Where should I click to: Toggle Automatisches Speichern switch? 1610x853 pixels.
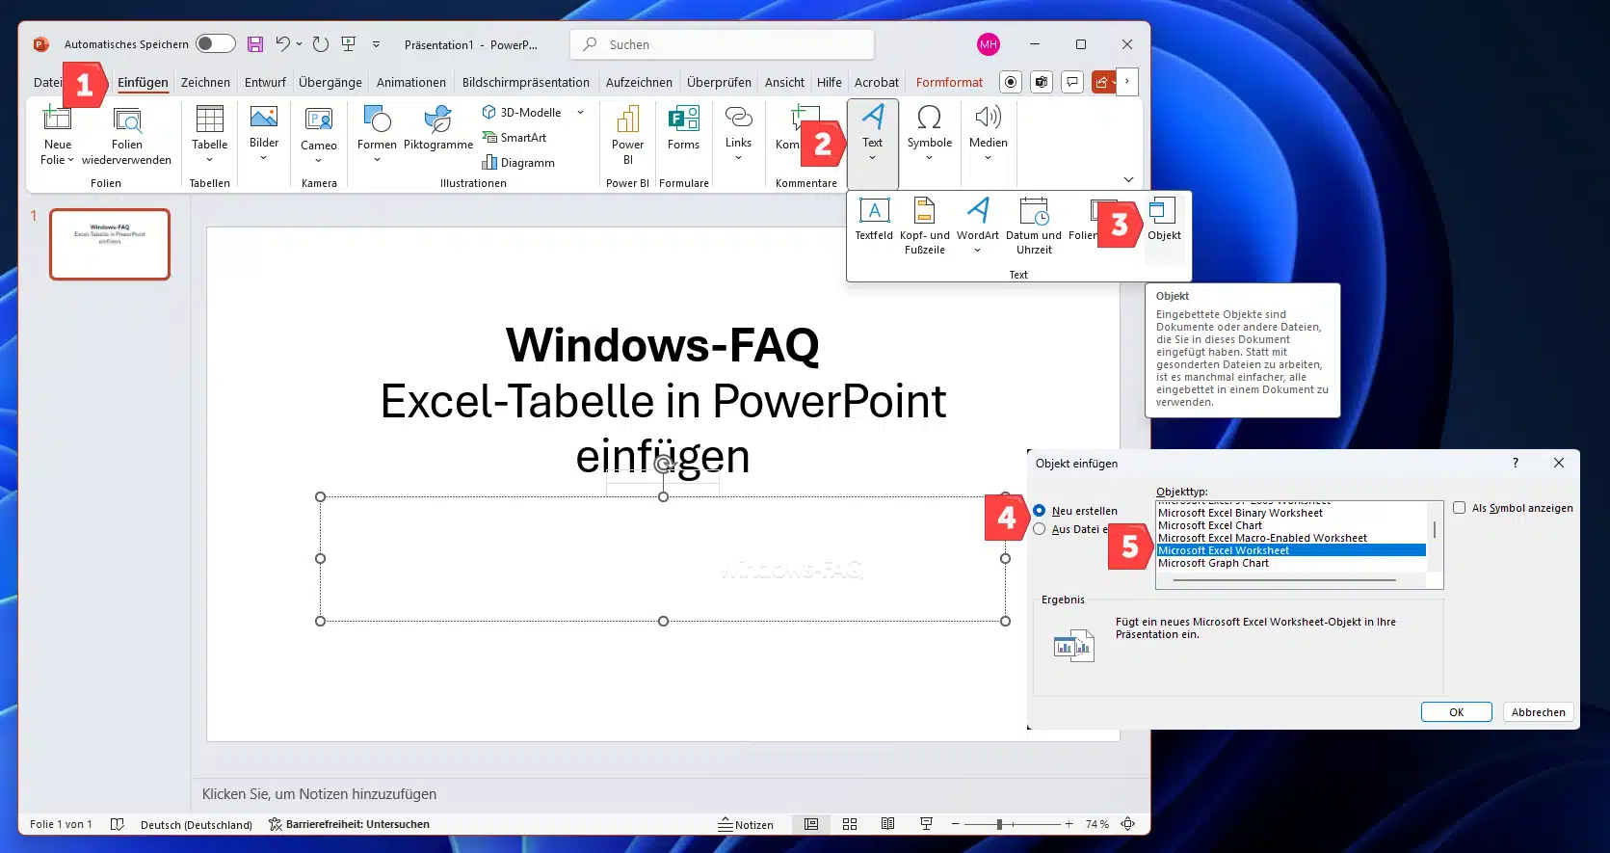(215, 43)
